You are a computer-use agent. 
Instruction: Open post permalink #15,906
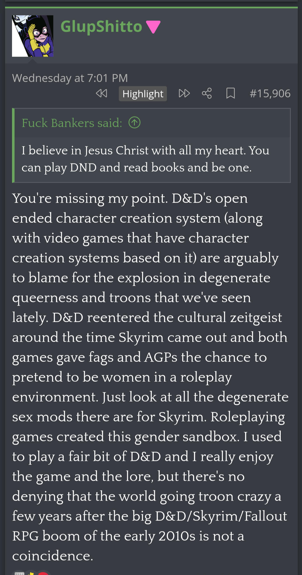270,93
